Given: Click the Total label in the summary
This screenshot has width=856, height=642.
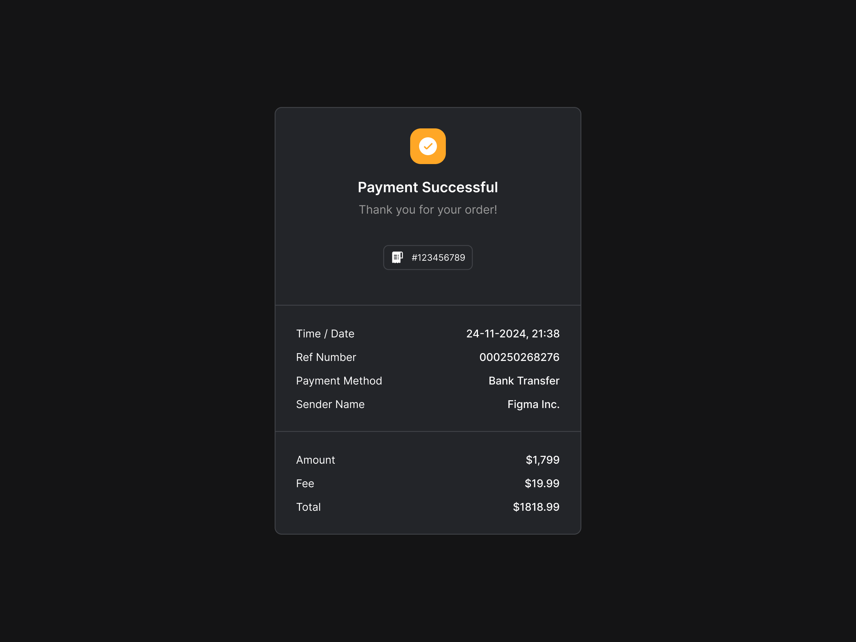Looking at the screenshot, I should coord(309,506).
